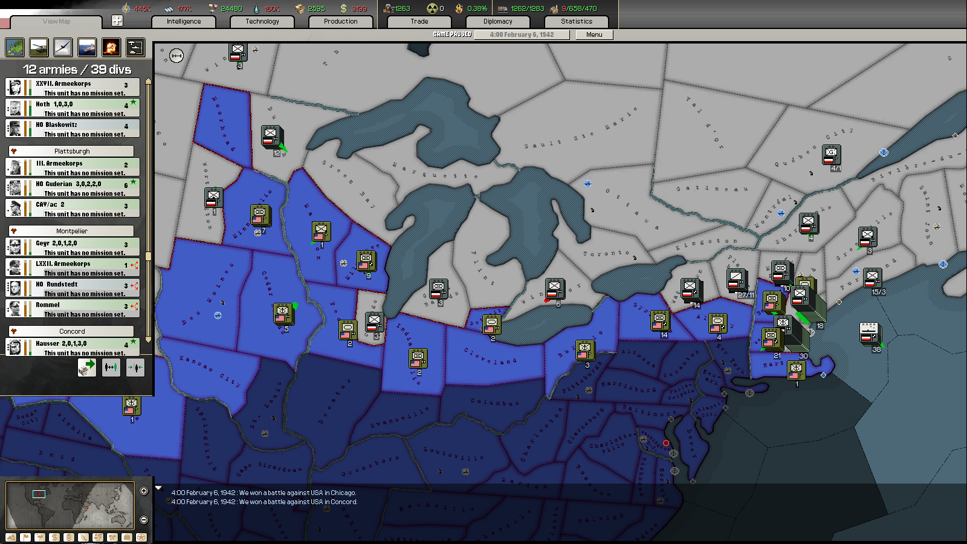The image size is (967, 544).
Task: Open the Trade tab
Action: click(x=419, y=21)
